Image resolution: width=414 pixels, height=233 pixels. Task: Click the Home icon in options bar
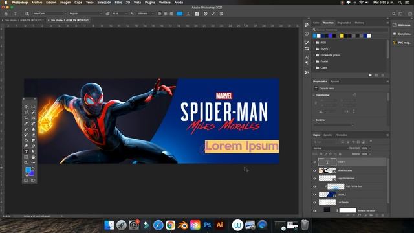6,14
